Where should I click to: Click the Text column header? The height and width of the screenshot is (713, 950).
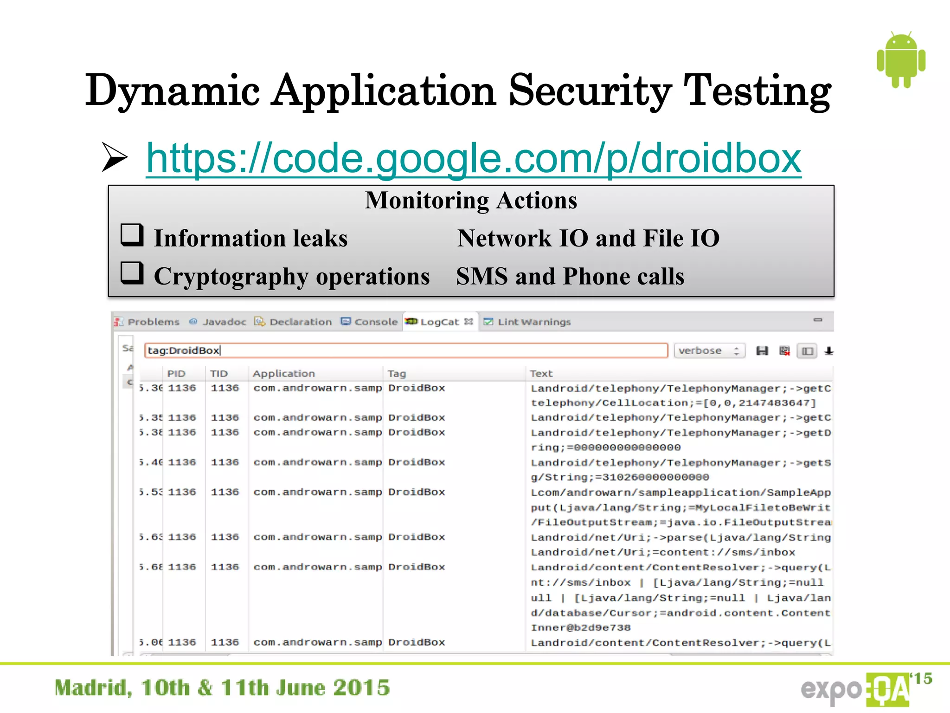click(541, 374)
